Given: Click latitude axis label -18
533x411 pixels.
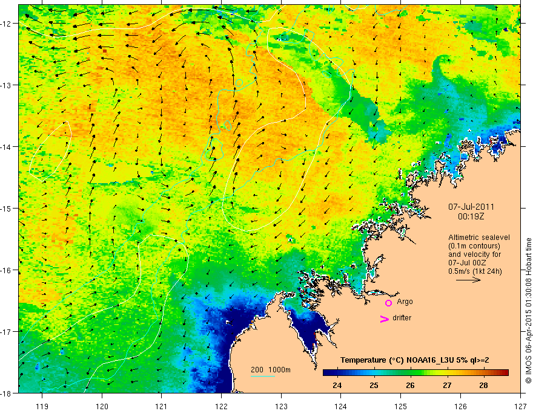Looking at the screenshot, I should pyautogui.click(x=6, y=393).
